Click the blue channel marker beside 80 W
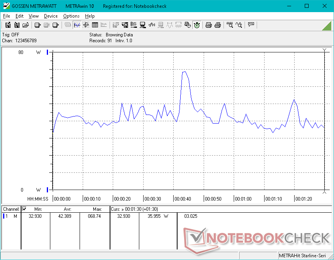The image size is (334, 260). [47, 52]
